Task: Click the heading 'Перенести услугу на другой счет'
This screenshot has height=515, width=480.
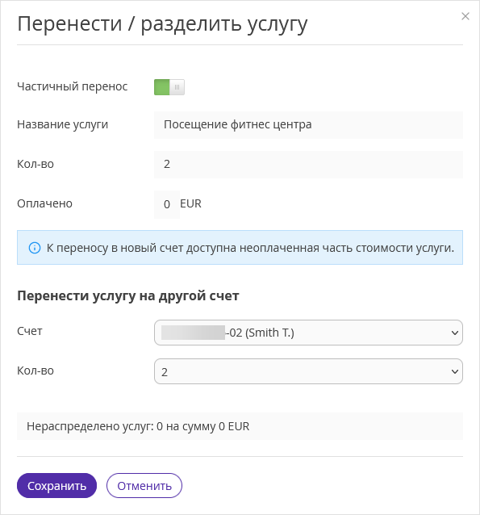Action: (127, 296)
